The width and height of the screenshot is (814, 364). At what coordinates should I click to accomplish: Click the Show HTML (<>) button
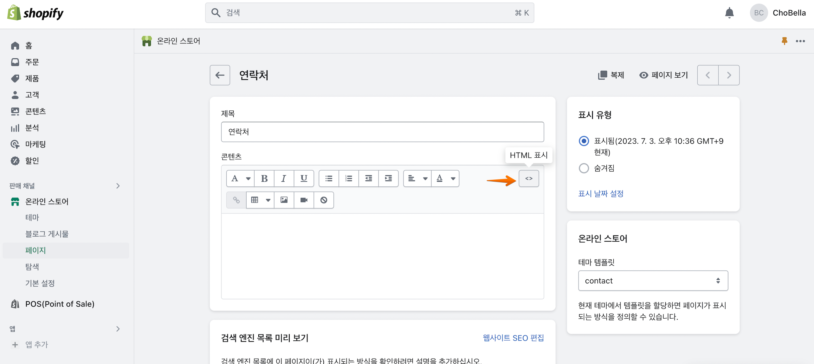529,179
